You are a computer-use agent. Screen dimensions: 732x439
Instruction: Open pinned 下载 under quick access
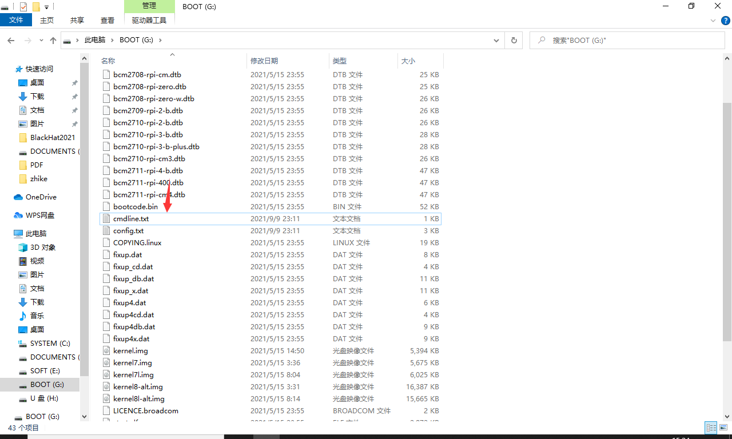point(37,97)
